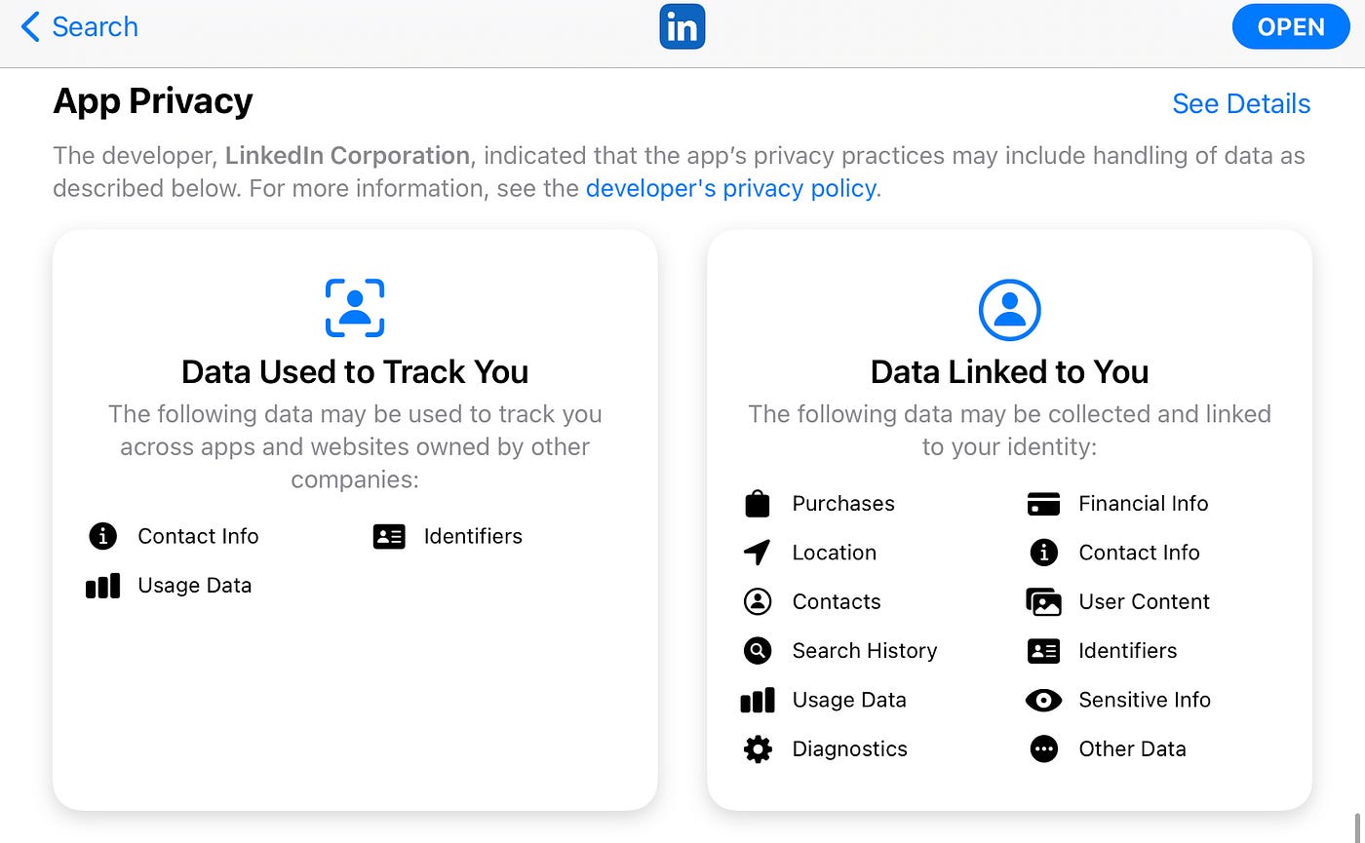Click the Purchases bag icon
Screen dimensions: 1365x843
(x=758, y=504)
